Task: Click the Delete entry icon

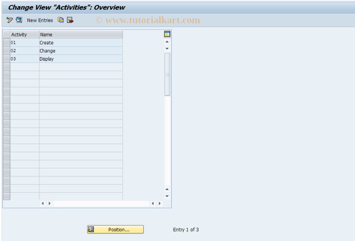Action: tap(70, 20)
